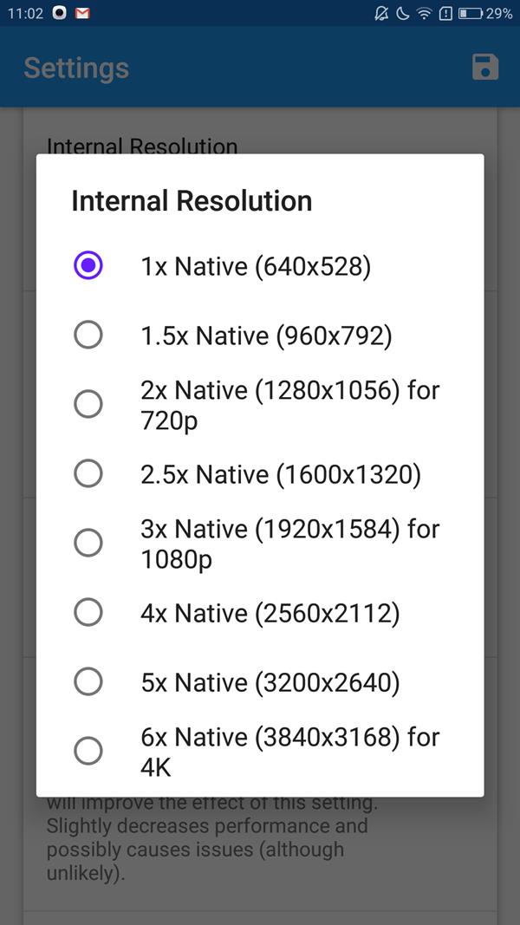Screen dimensions: 520x925
Task: Open the Gmail notification icon
Action: [82, 13]
